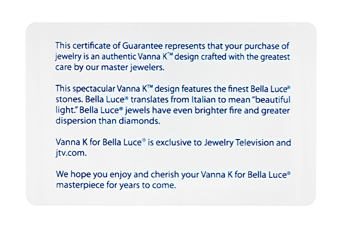
Task: Click the words "master jewelers."
Action: 133,67
